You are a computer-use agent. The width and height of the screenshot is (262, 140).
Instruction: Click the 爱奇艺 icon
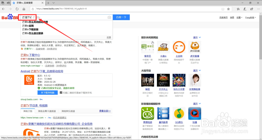pyautogui.click(x=148, y=47)
